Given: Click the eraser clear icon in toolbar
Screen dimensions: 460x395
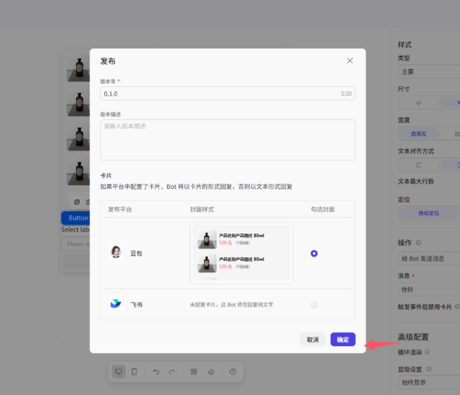Looking at the screenshot, I should pyautogui.click(x=211, y=371).
